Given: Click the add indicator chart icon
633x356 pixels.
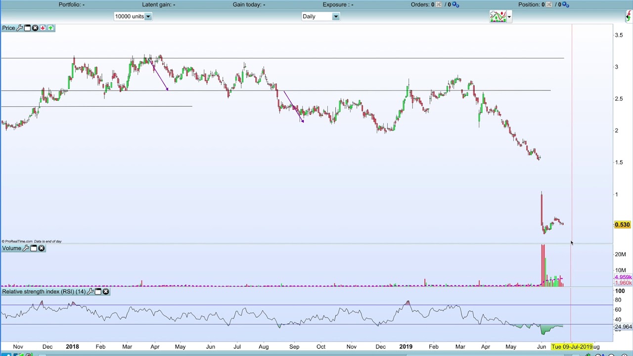Looking at the screenshot, I should point(497,16).
